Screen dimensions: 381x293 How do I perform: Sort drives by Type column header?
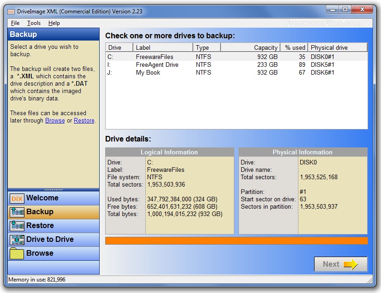pyautogui.click(x=207, y=47)
